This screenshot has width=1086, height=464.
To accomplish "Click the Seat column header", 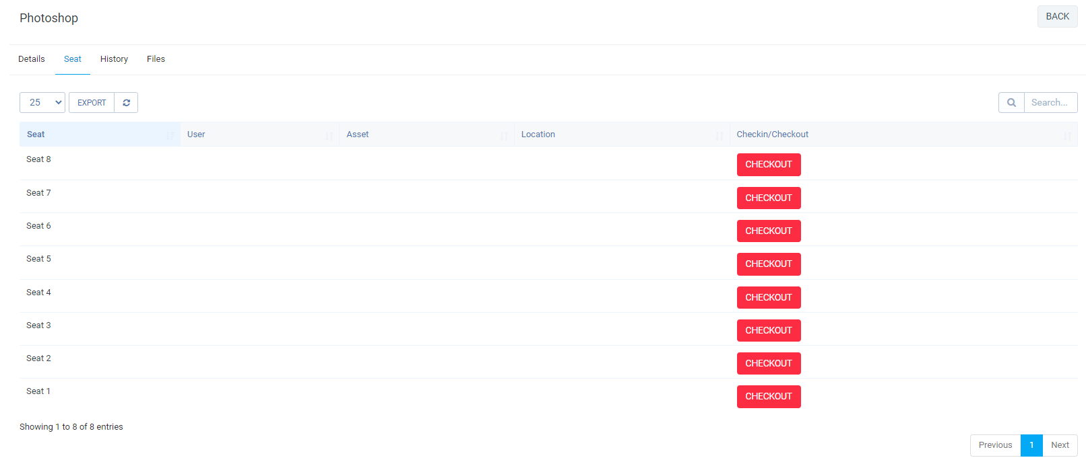I will click(x=100, y=134).
